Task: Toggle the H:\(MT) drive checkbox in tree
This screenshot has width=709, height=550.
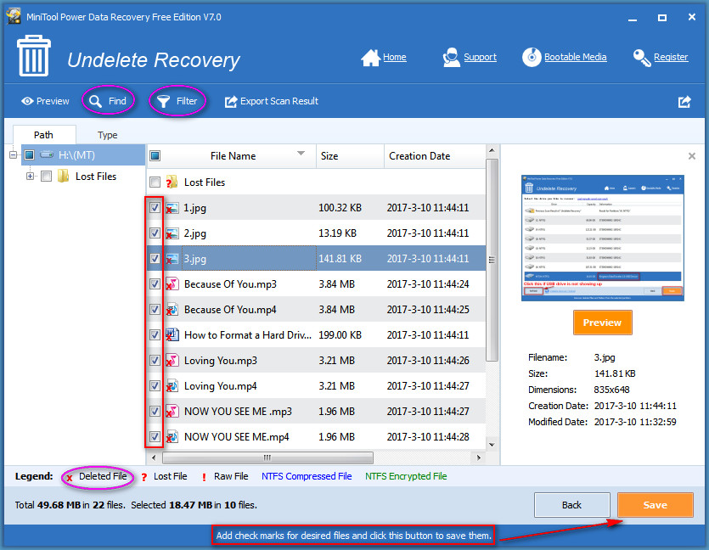Action: (x=30, y=155)
